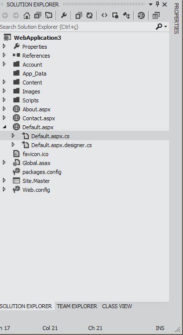Toggle the auto-hide pin for Solution Explorer
Viewport: 183px width, 335px height.
point(158,4)
